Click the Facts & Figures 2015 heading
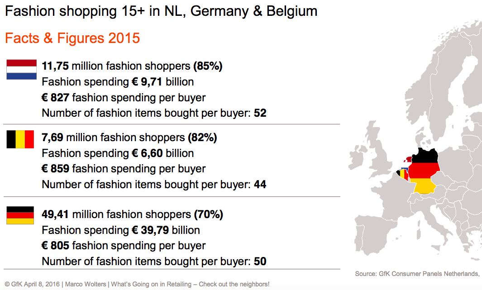482x290 pixels. pos(72,38)
